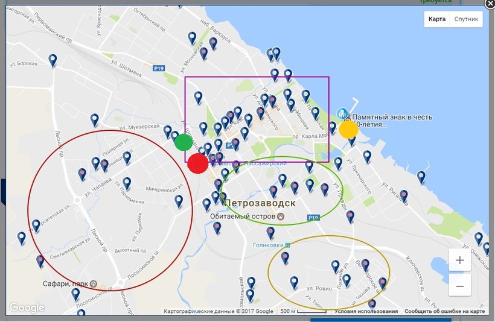Click the Голиковка station icon
Image resolution: width=495 pixels, height=322 pixels.
[x=288, y=244]
